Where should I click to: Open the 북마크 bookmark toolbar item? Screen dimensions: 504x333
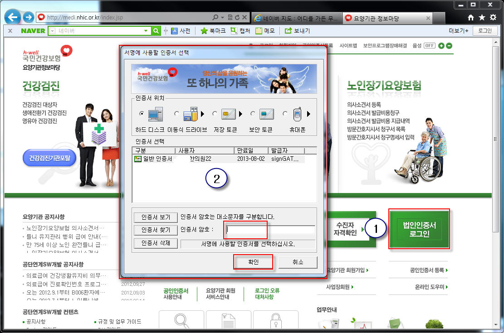click(213, 31)
